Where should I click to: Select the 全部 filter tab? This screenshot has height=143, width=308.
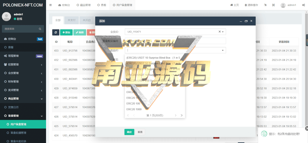coord(58,20)
